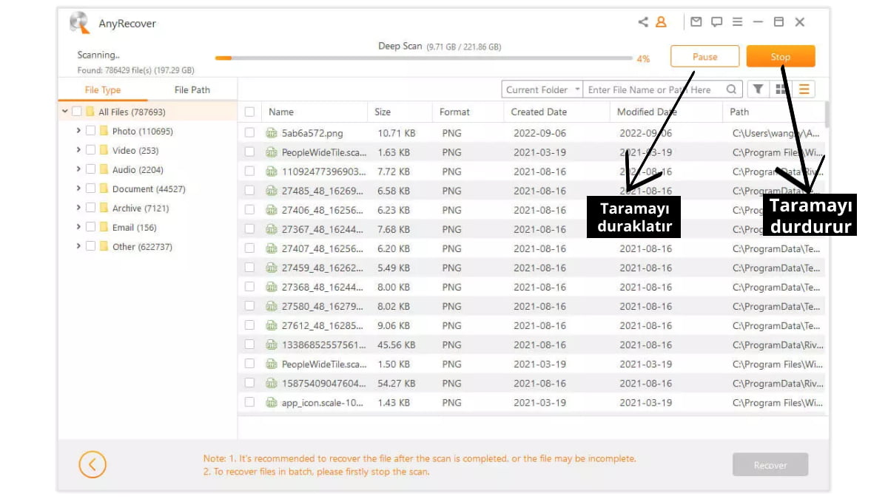The image size is (888, 499).
Task: Expand the Document file type node
Action: (x=78, y=189)
